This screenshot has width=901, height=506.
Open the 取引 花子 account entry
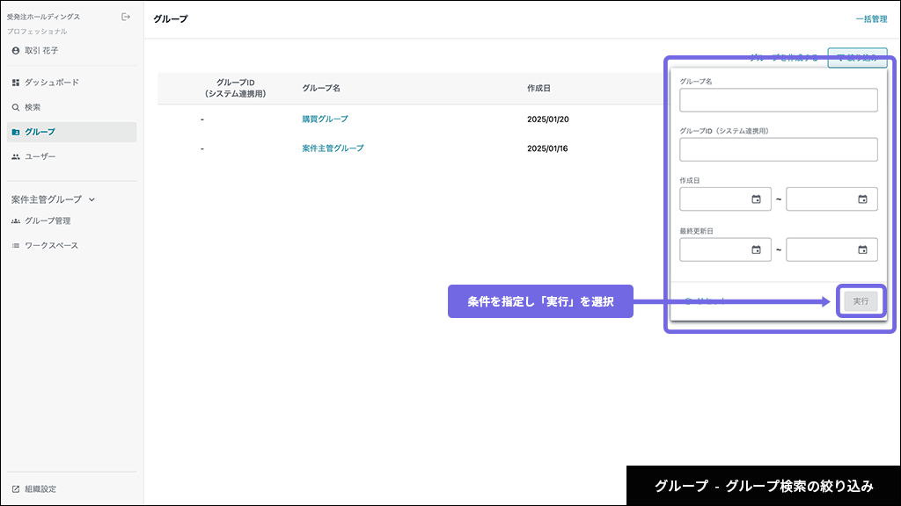point(35,50)
